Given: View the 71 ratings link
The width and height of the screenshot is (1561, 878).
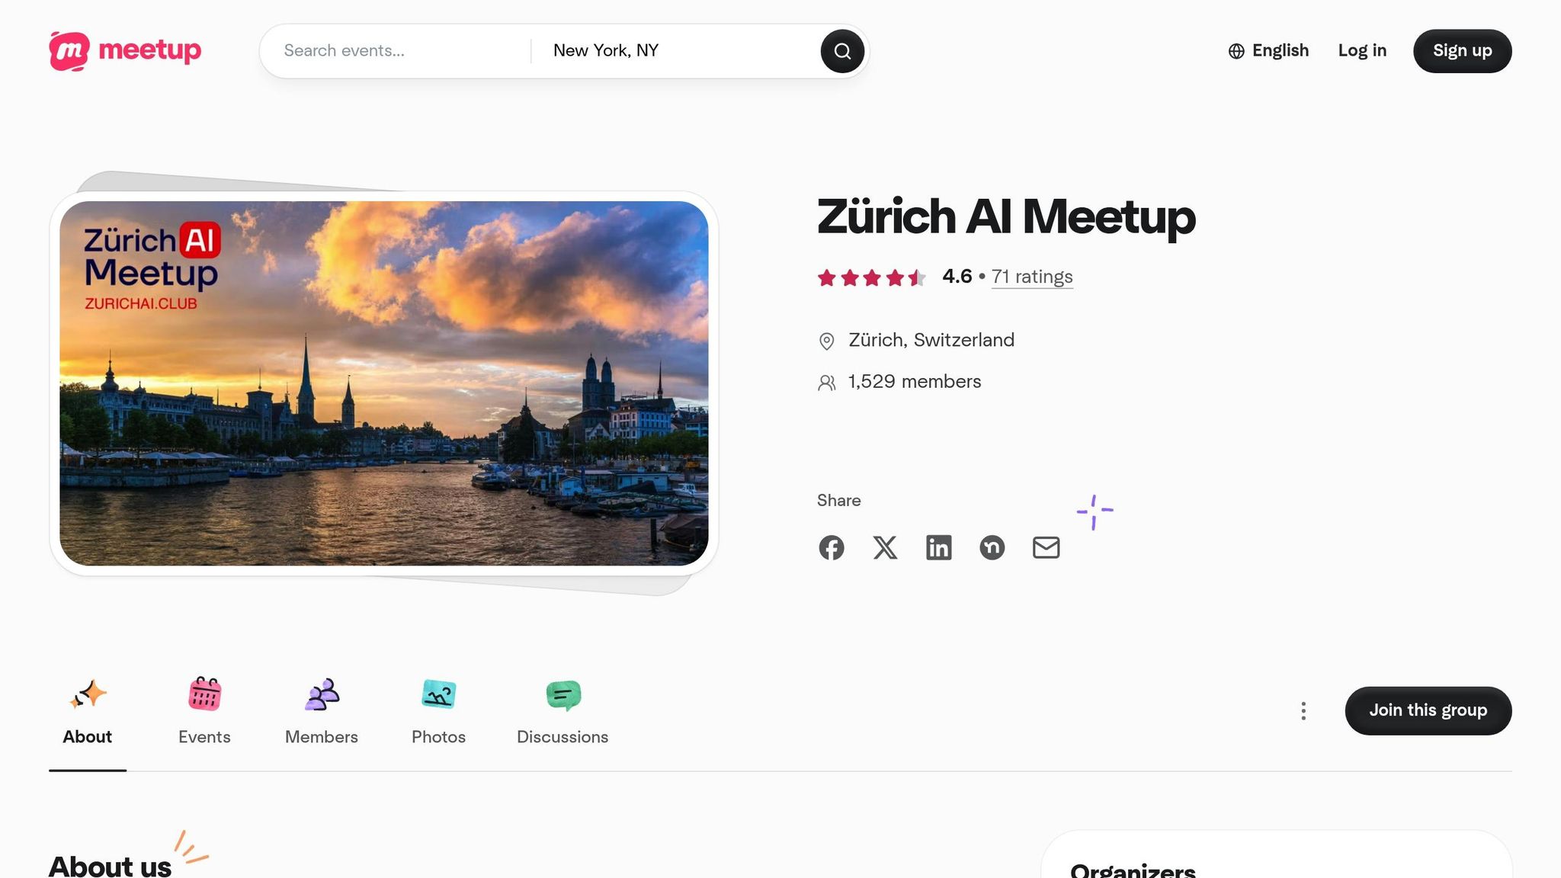Looking at the screenshot, I should 1032,277.
